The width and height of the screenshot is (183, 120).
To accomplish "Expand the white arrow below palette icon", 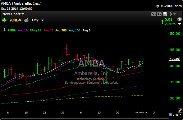I will point(180,24).
